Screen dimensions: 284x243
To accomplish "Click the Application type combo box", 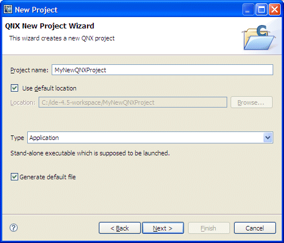I will tap(150, 137).
